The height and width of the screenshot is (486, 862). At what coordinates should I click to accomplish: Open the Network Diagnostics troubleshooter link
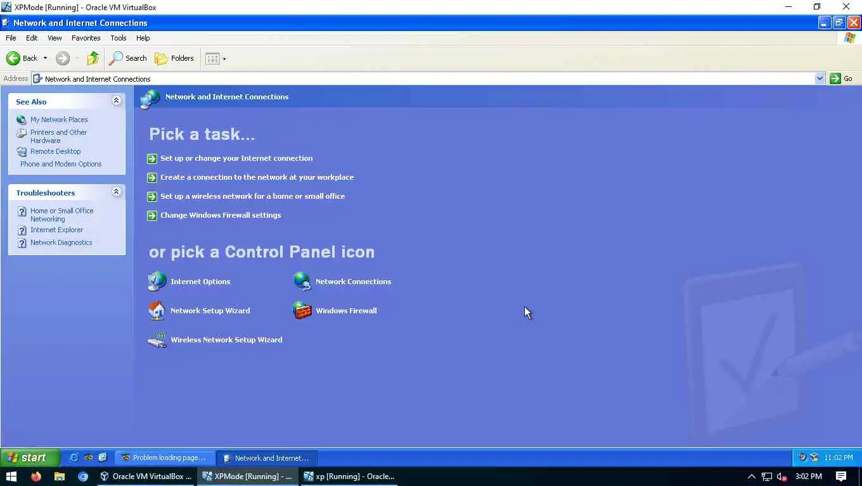click(x=61, y=242)
